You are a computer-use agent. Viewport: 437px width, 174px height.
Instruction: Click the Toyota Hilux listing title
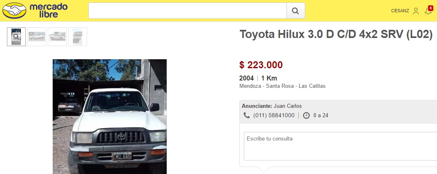(x=336, y=34)
